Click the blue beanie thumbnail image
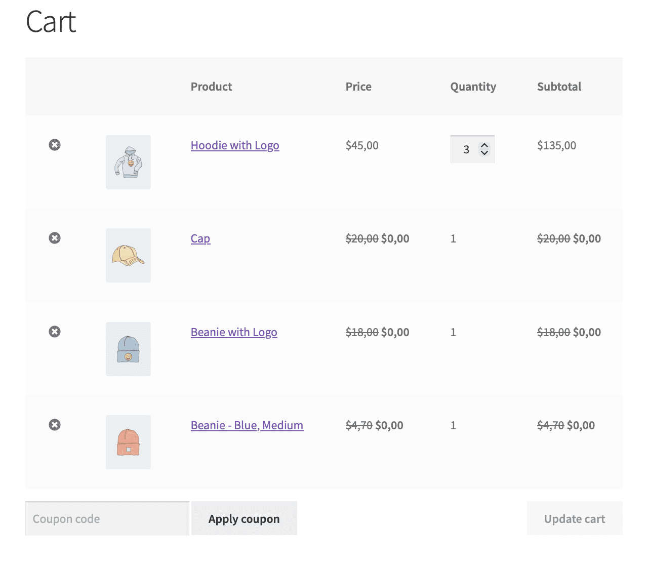 tap(128, 349)
